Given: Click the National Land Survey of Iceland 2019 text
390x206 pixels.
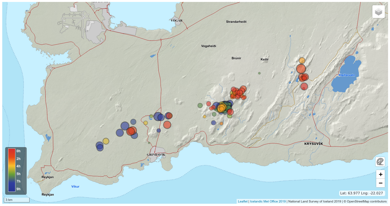Looking at the screenshot, I should 314,201.
